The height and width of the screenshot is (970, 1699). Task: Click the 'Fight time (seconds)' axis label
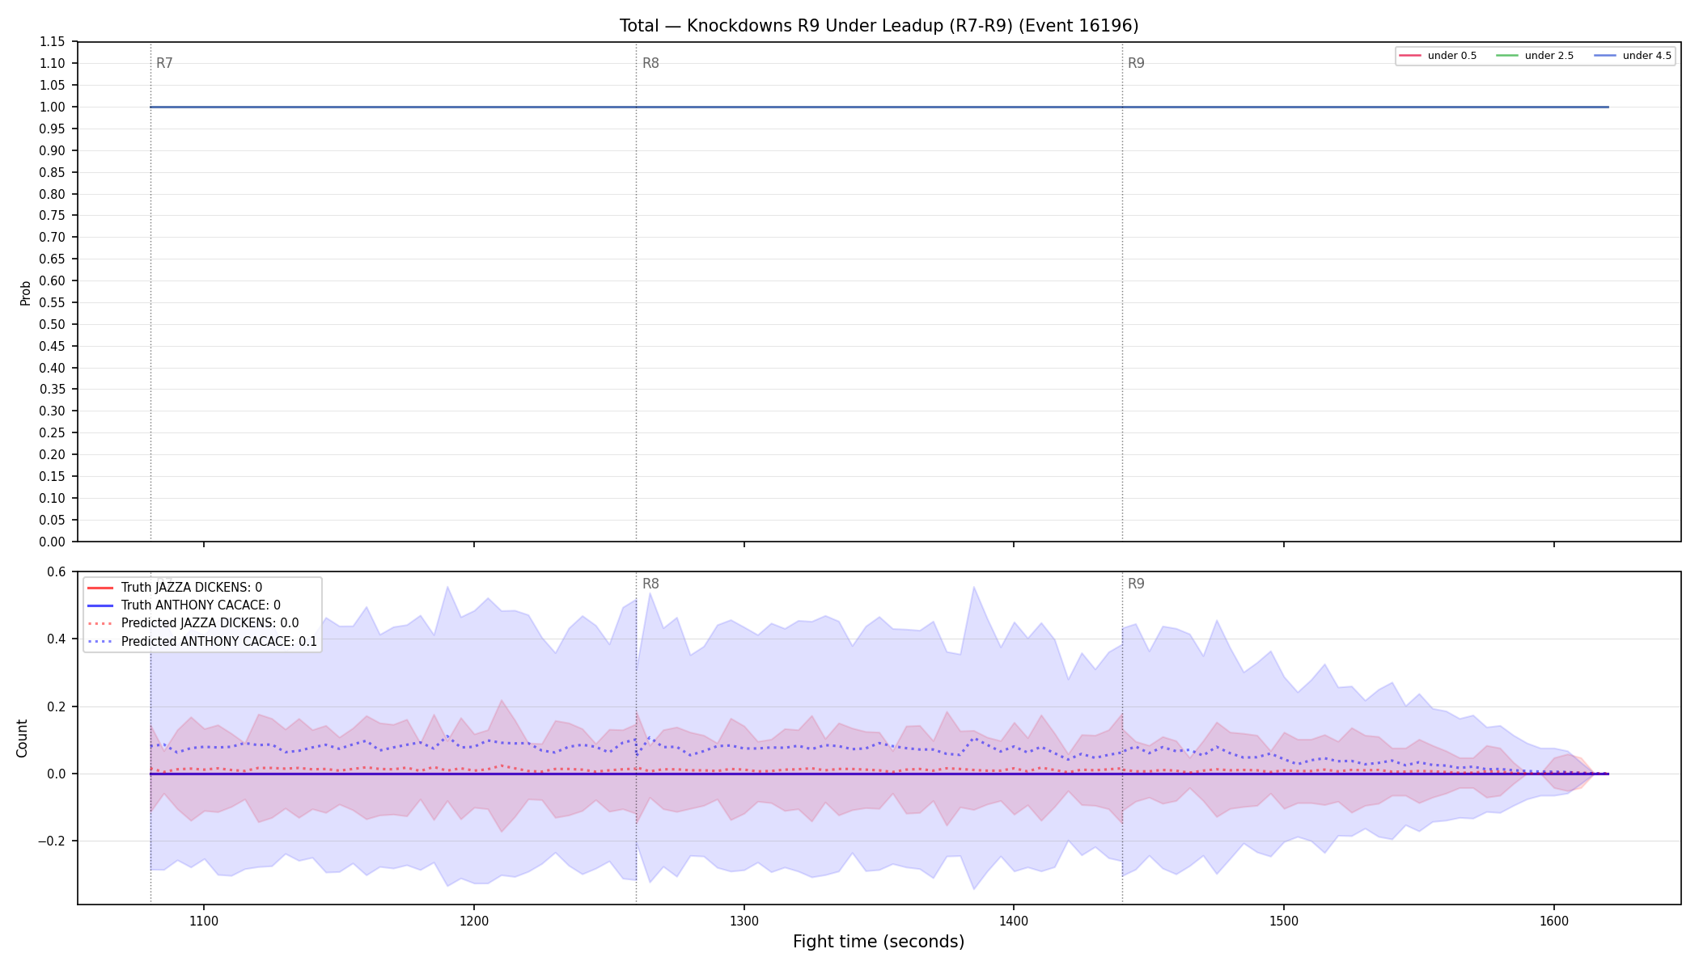(x=879, y=942)
